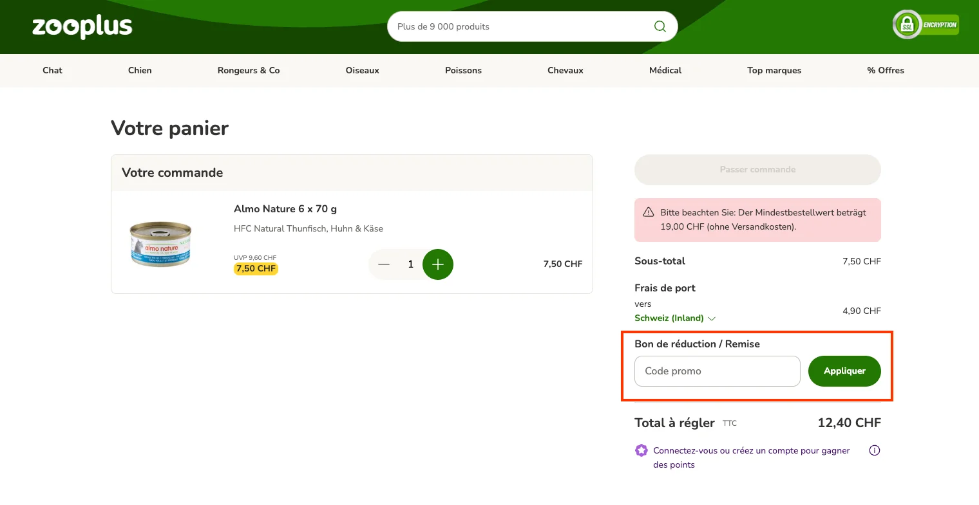Click the Almo Nature product thumbnail

(160, 244)
